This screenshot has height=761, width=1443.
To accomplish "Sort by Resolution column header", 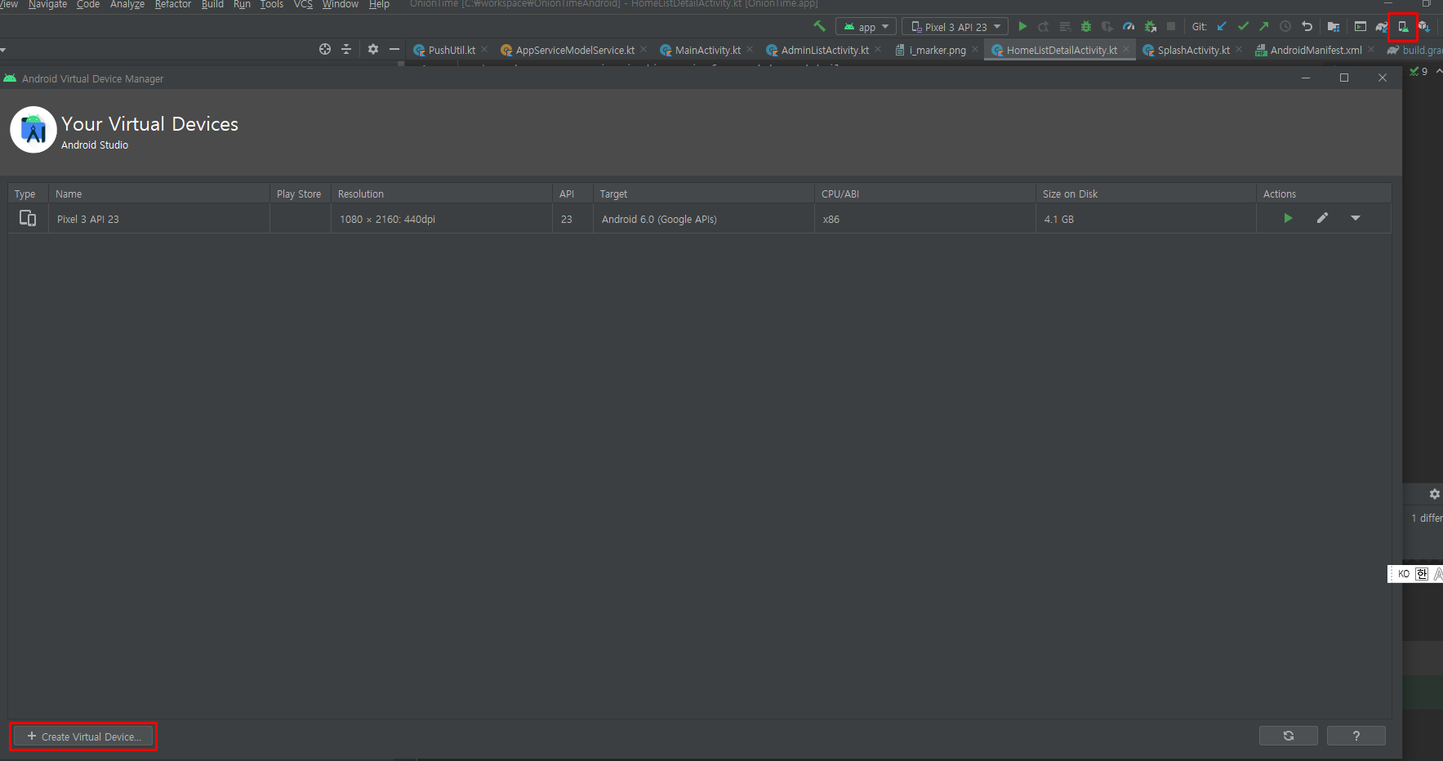I will (x=442, y=194).
